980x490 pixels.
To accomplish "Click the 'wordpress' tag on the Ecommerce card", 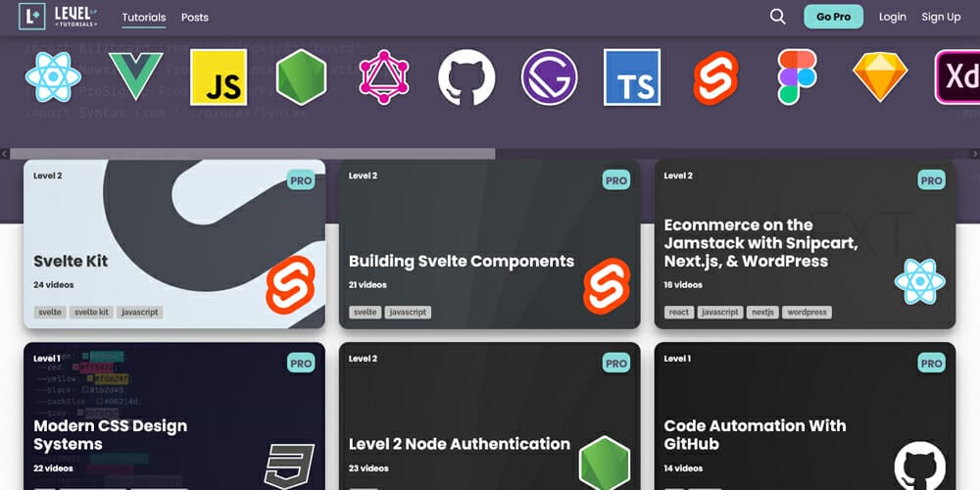I will pos(807,312).
